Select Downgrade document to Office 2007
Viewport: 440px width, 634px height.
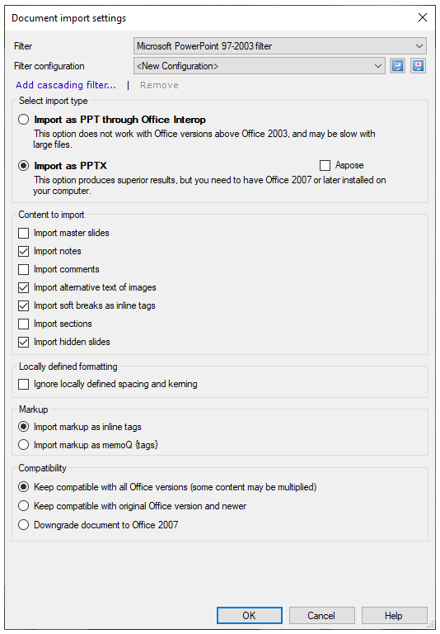tap(24, 525)
